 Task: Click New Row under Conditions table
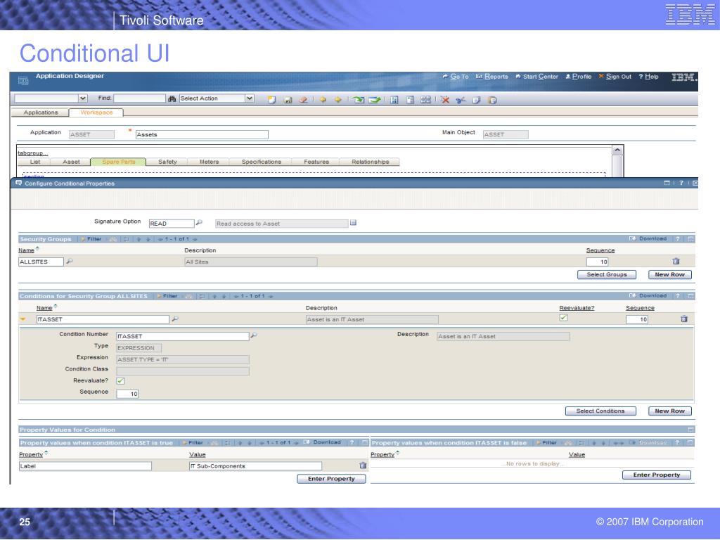(669, 411)
